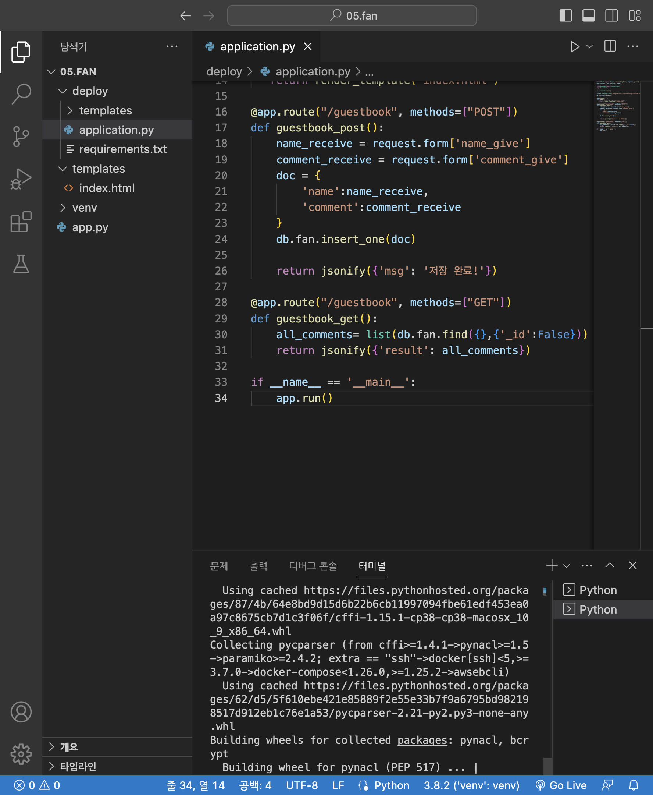653x795 pixels.
Task: Start the Go Live server
Action: (x=561, y=785)
